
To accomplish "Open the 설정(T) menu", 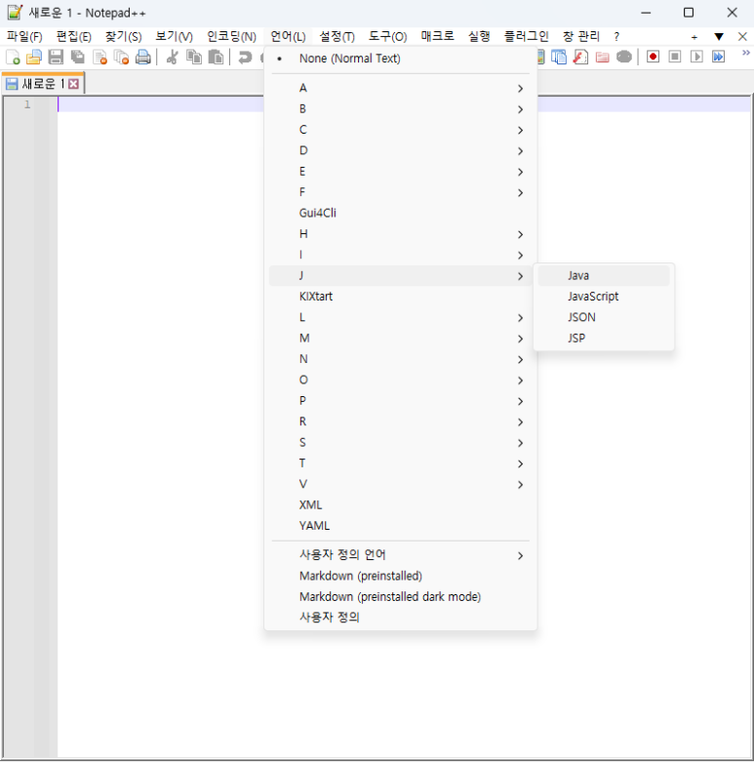I will coord(337,36).
